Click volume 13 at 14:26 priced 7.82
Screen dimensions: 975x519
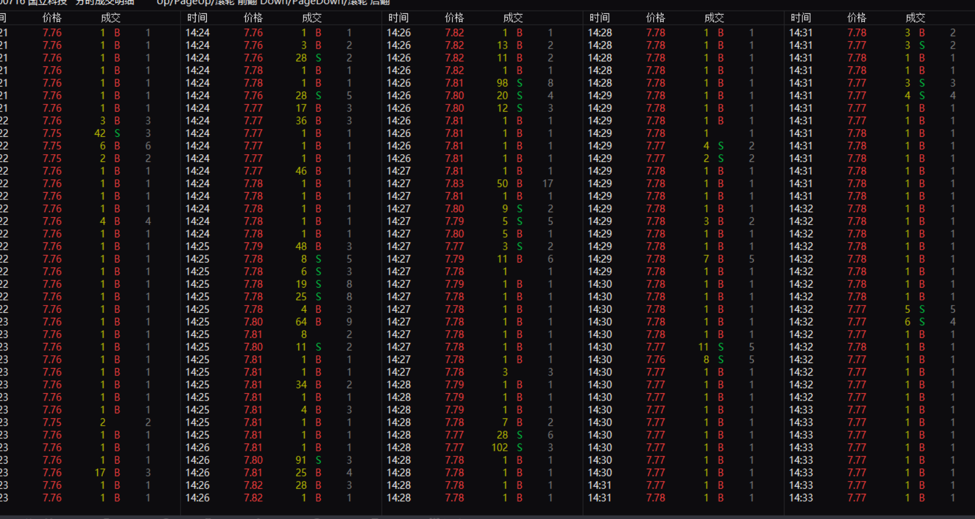tap(502, 45)
